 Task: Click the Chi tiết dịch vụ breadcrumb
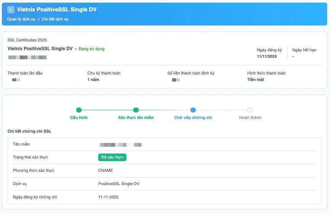55,19
